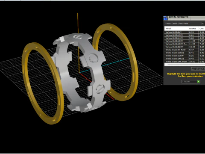The height and width of the screenshot is (154, 205).
Task: Click the horizontal scrollbar under metal table
Action: 185,65
